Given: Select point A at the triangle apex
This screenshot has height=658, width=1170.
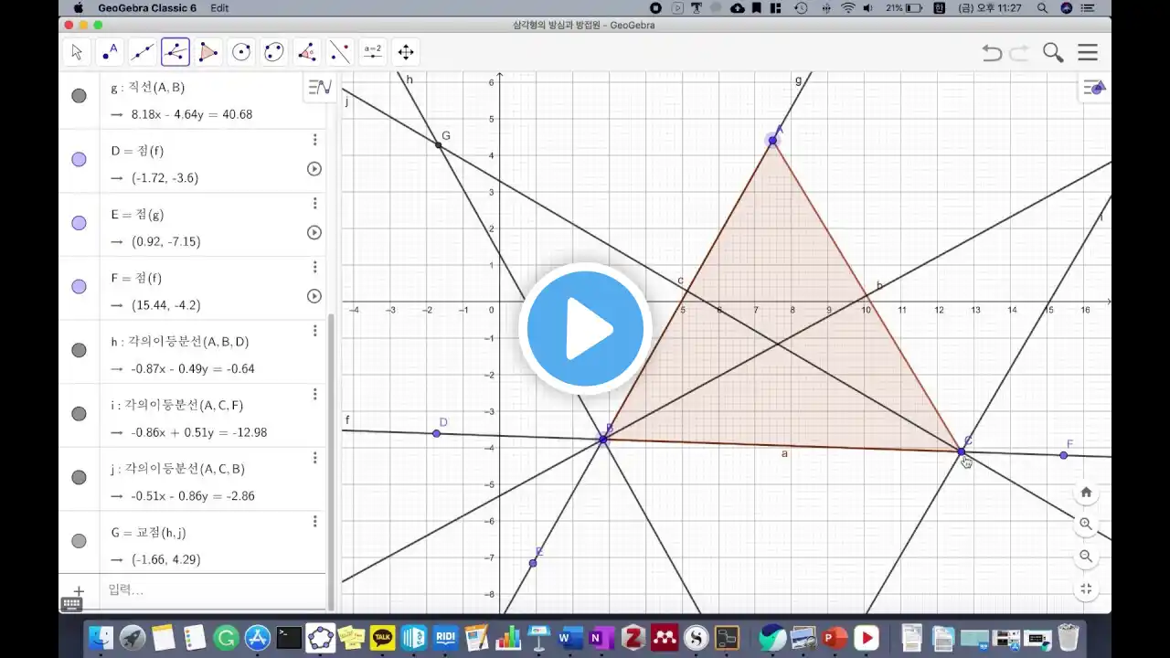Looking at the screenshot, I should coord(772,140).
